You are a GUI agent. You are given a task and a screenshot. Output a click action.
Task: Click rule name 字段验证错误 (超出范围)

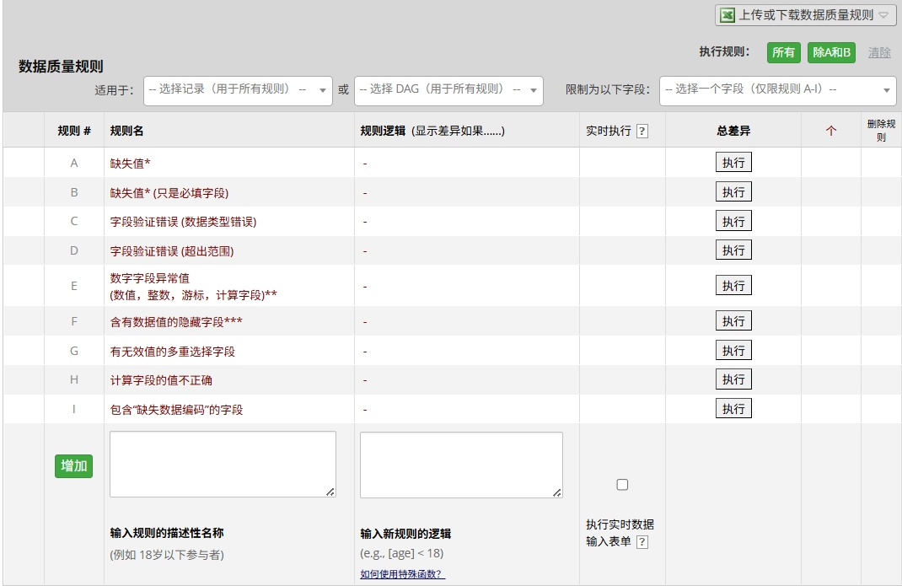click(171, 251)
